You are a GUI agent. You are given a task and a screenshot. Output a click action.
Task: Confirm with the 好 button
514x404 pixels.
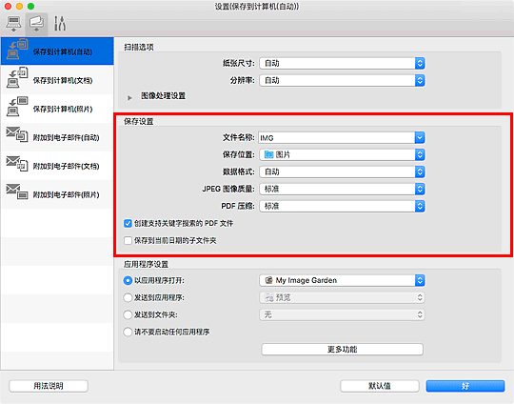pyautogui.click(x=465, y=386)
